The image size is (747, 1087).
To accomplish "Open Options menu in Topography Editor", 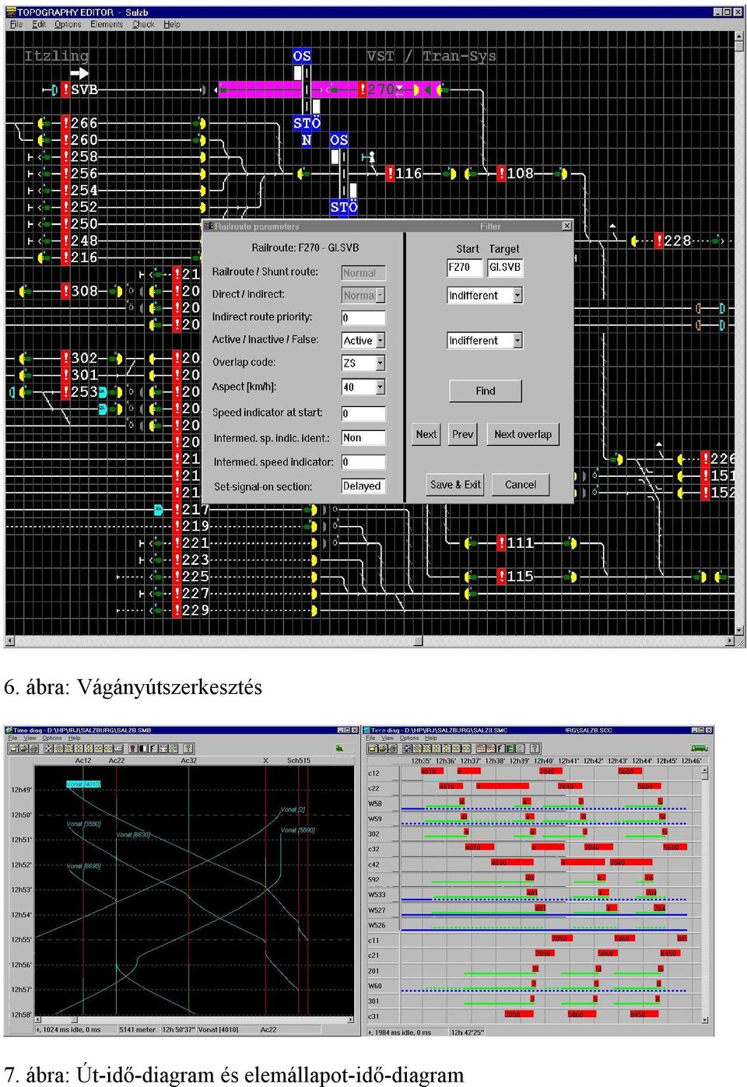I will (68, 25).
